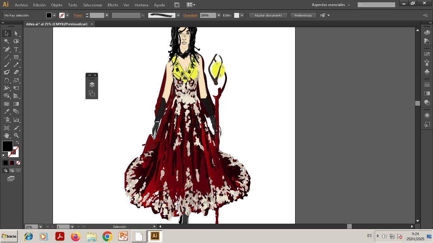The height and width of the screenshot is (243, 433).
Task: Select the Paintbrush tool
Action: tap(6, 65)
